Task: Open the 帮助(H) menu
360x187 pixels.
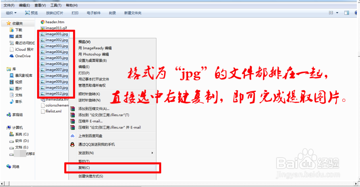Action: (x=72, y=5)
